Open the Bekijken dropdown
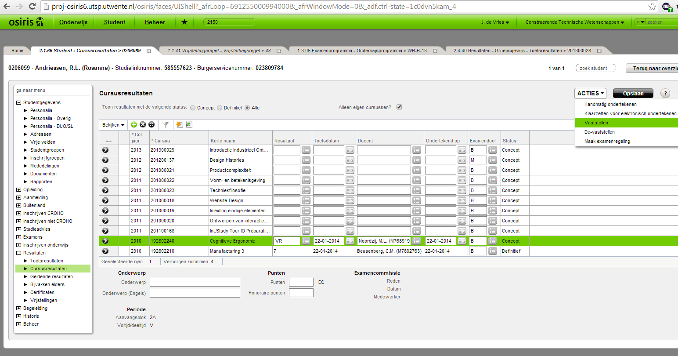Screen dimensions: 678x356 point(114,125)
